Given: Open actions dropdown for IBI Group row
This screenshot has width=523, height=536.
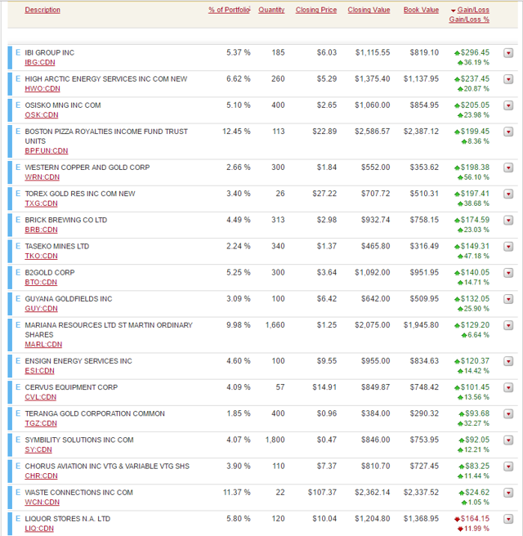Looking at the screenshot, I should (508, 53).
